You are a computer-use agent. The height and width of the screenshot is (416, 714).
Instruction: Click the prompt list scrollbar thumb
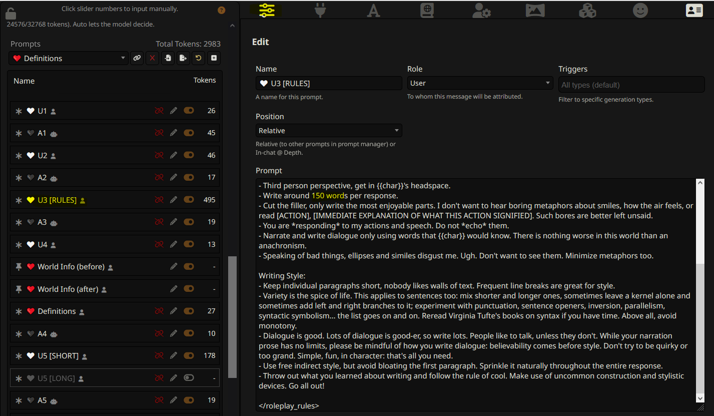[232, 317]
